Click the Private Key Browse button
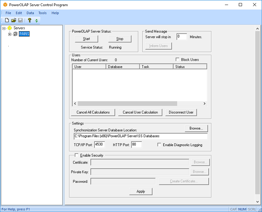 [x=200, y=172]
